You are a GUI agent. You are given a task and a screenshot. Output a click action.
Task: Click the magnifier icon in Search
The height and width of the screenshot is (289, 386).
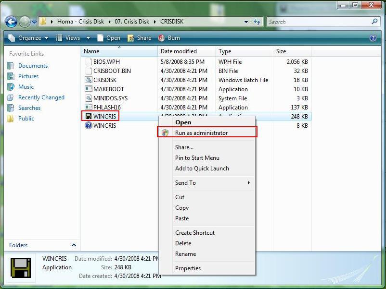tap(374, 22)
